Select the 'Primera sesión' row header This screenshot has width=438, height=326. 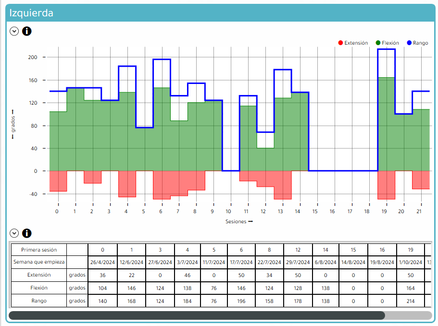(39, 250)
